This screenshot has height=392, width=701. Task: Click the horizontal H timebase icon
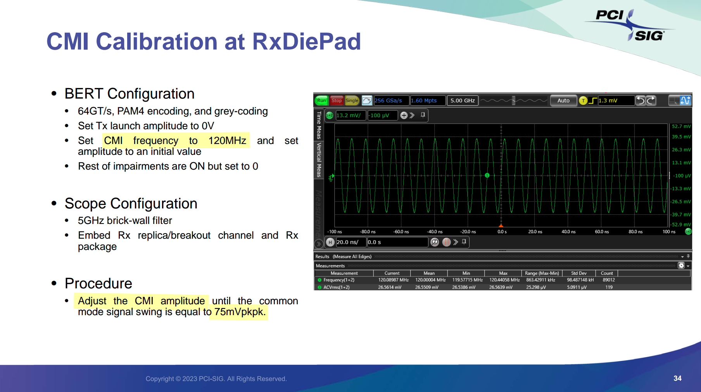[330, 242]
